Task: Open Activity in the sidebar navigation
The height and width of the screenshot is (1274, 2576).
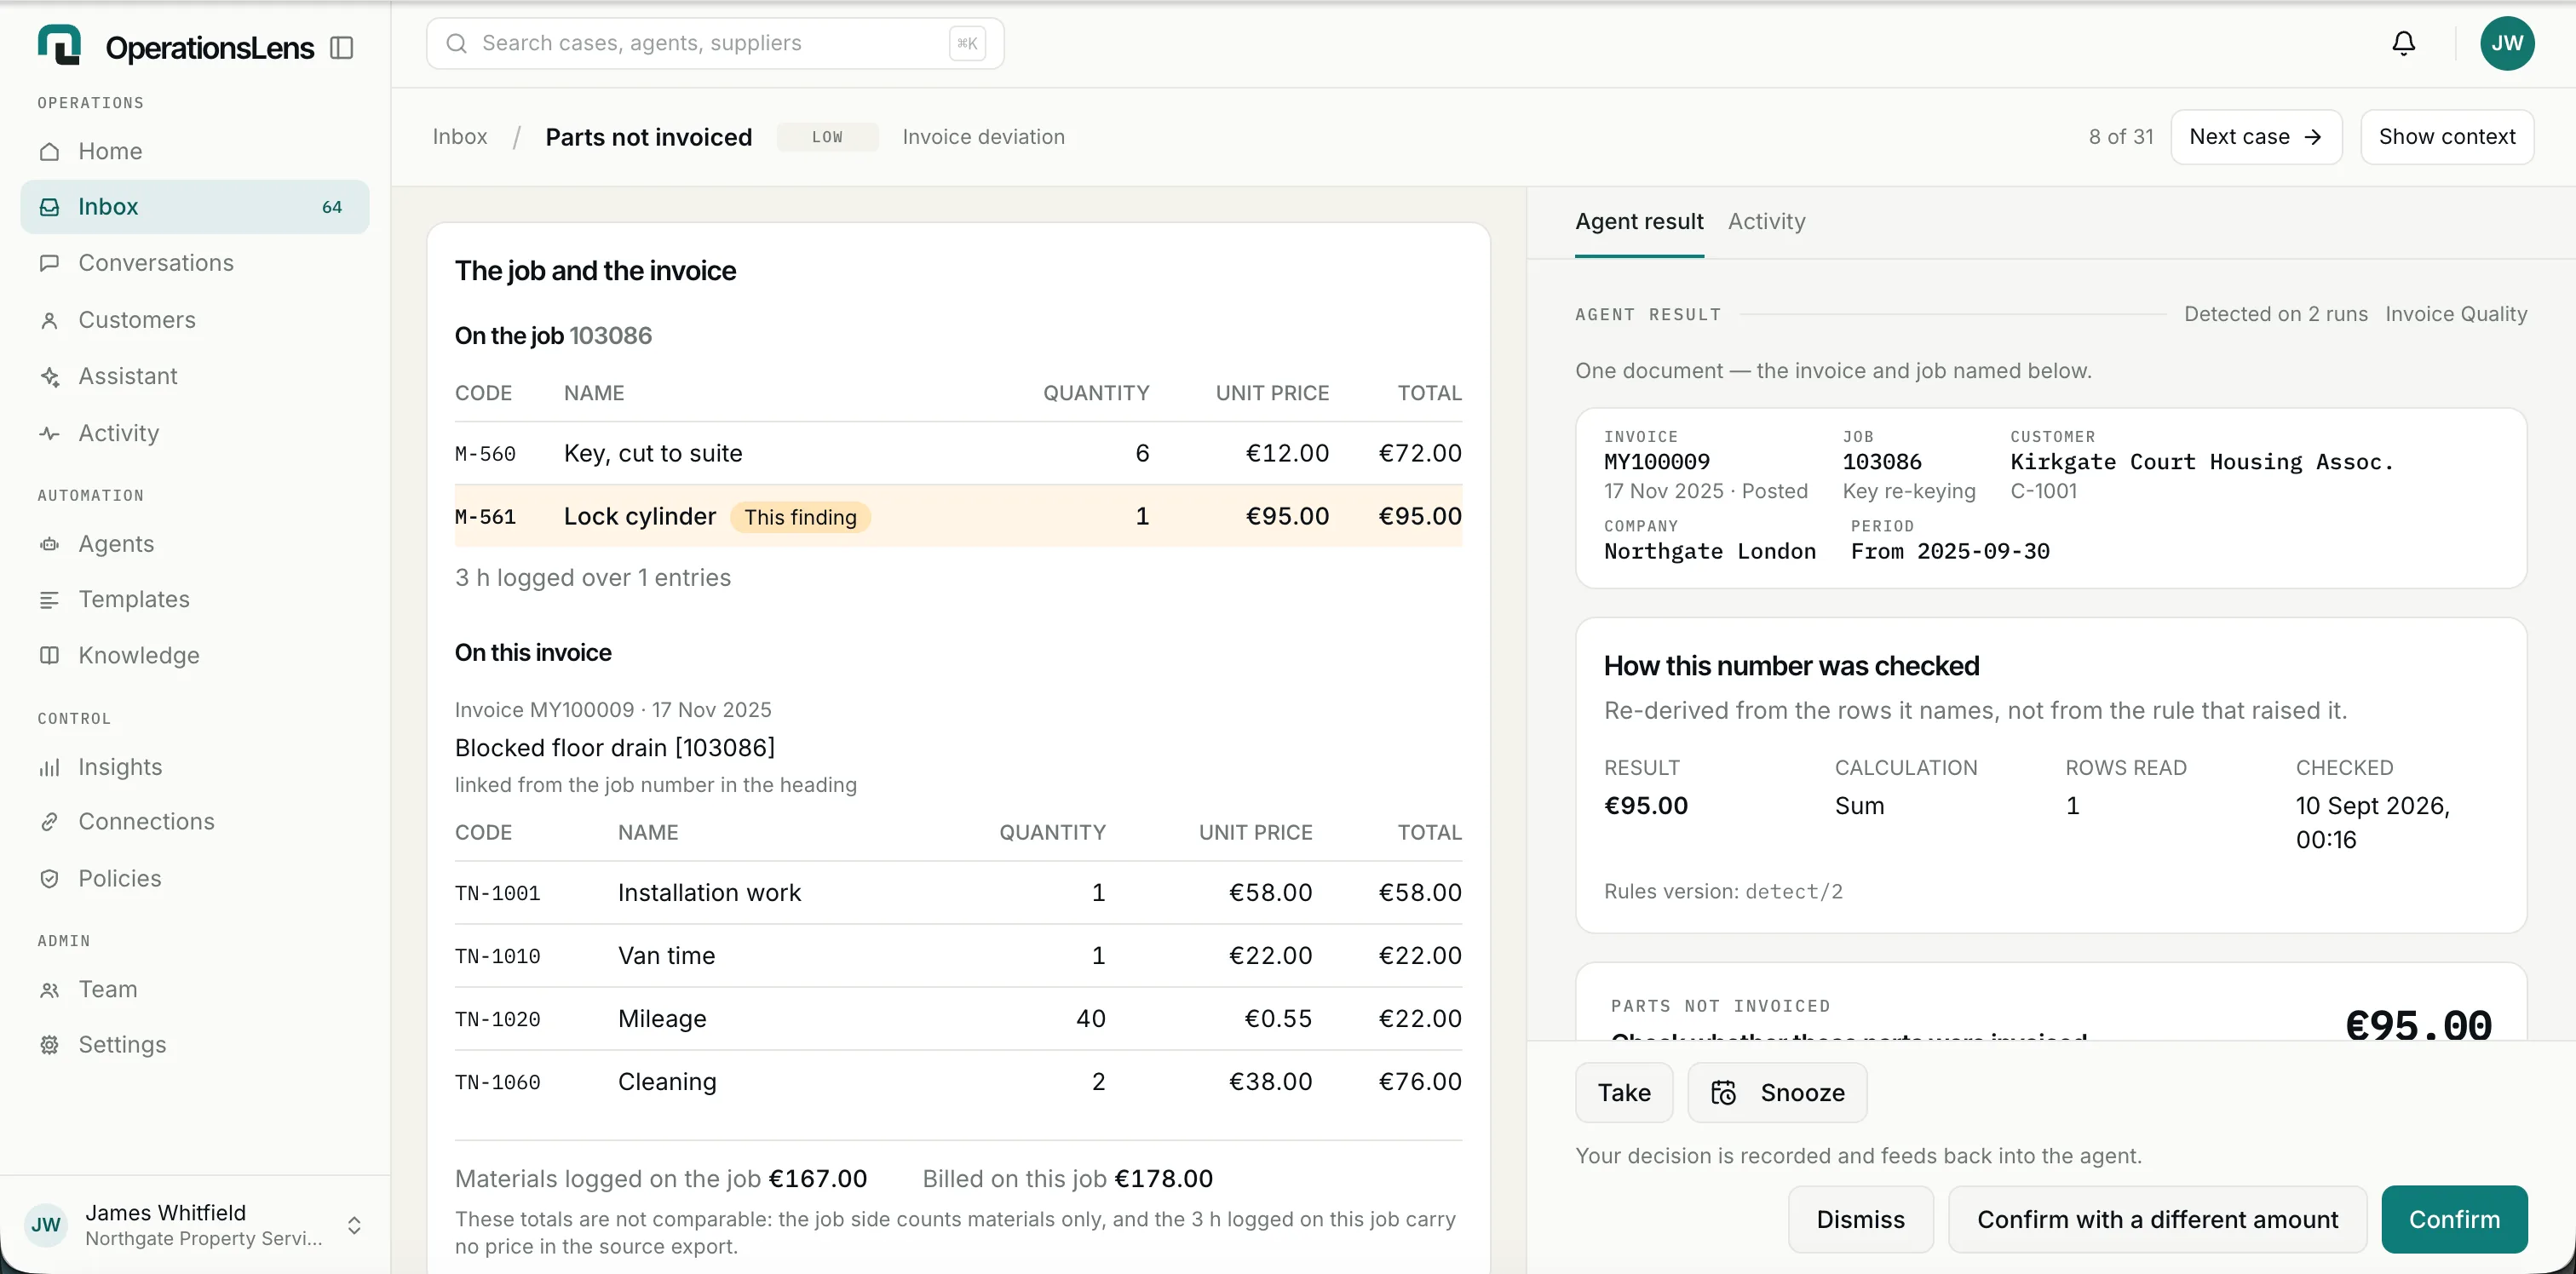Action: (x=194, y=432)
